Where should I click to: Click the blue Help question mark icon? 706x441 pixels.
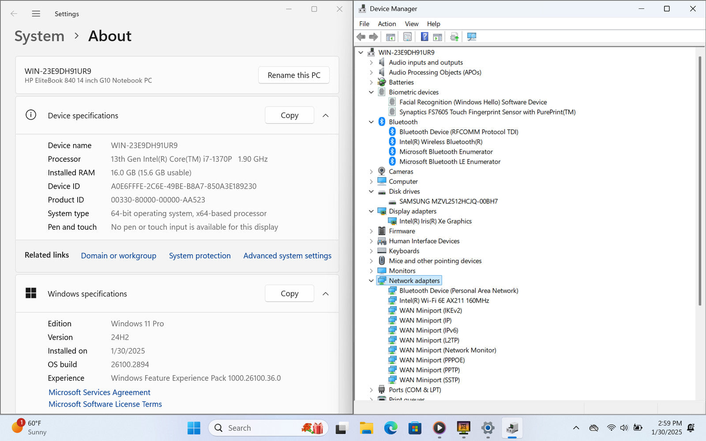(424, 37)
